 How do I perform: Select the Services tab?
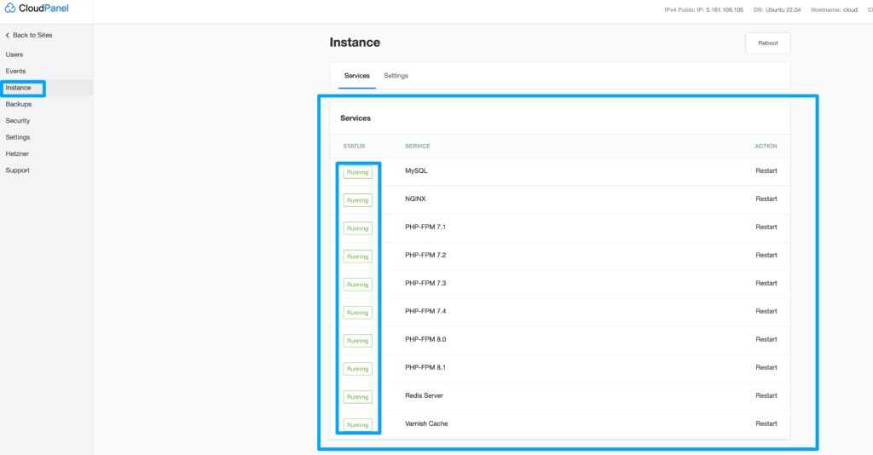pyautogui.click(x=357, y=76)
